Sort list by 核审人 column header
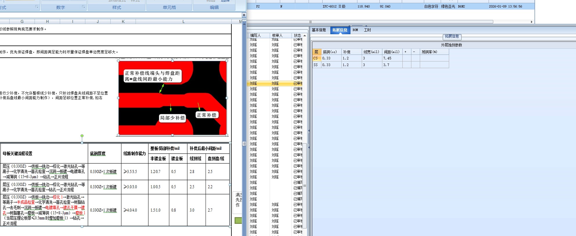The image size is (576, 236). [x=280, y=35]
